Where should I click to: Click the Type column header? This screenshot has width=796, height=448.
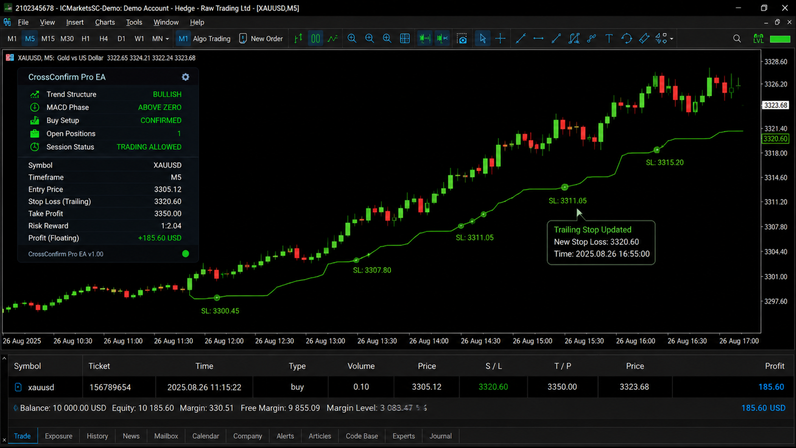pyautogui.click(x=297, y=366)
